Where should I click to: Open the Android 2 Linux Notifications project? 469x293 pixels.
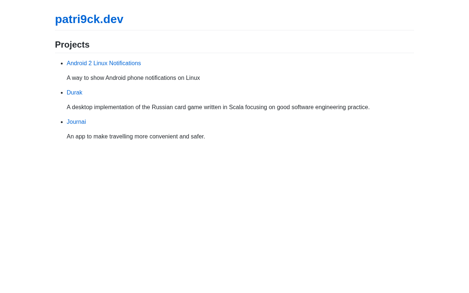pos(104,63)
